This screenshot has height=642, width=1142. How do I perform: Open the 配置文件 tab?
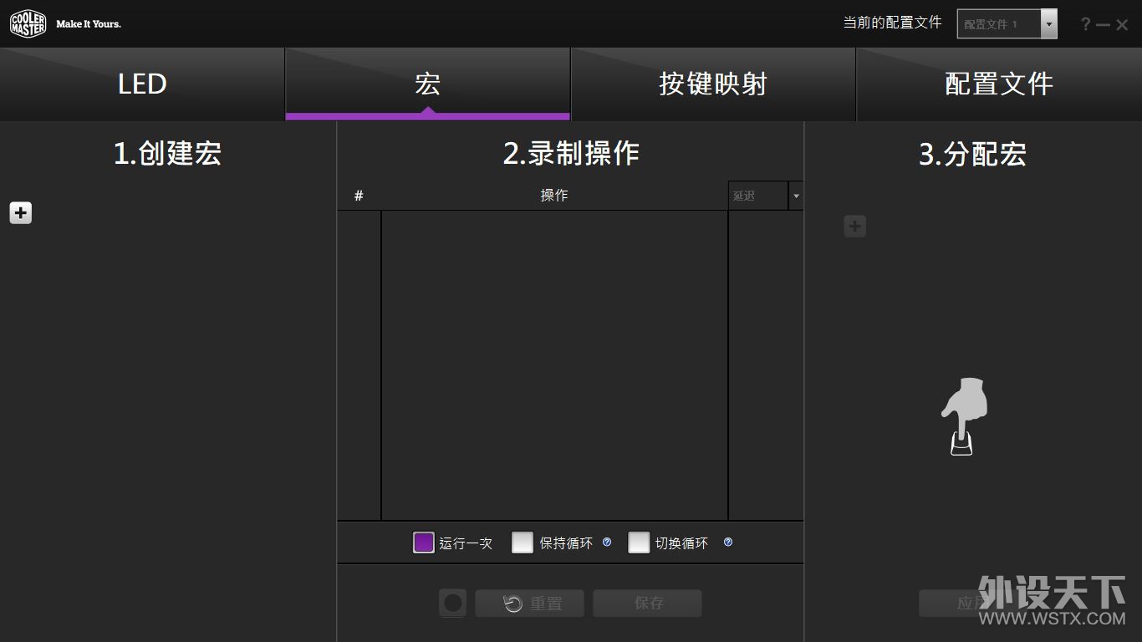(x=998, y=84)
